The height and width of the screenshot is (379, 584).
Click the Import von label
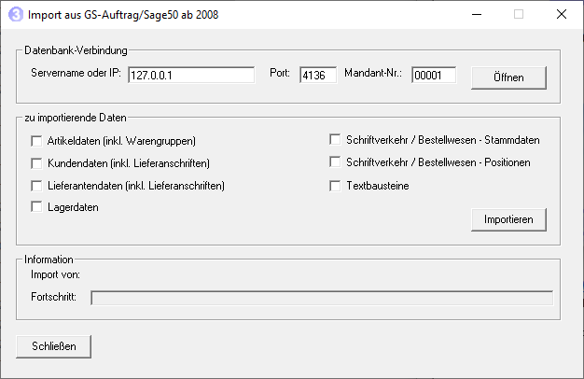click(55, 275)
